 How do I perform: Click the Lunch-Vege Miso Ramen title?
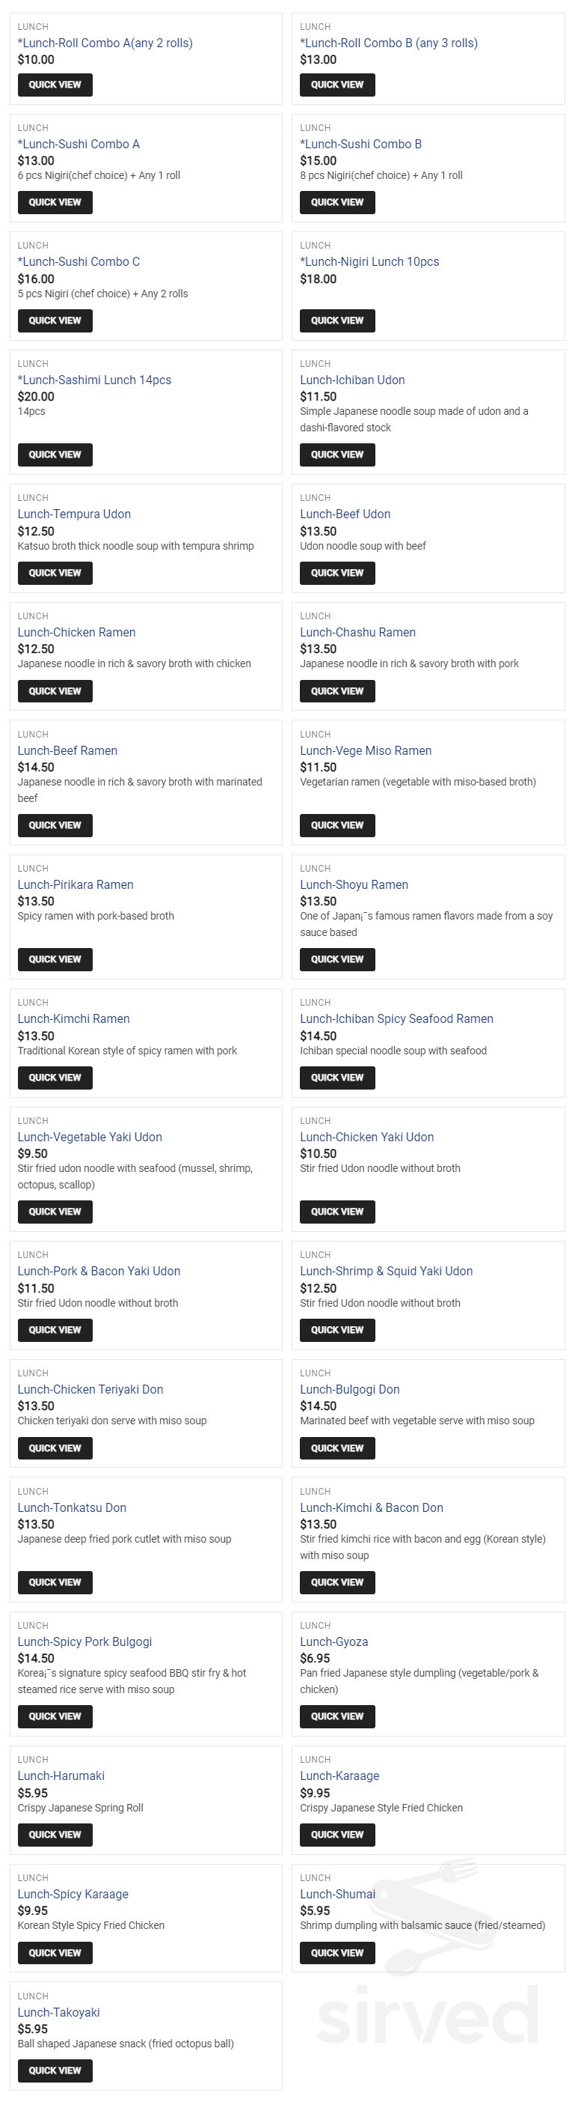[365, 750]
